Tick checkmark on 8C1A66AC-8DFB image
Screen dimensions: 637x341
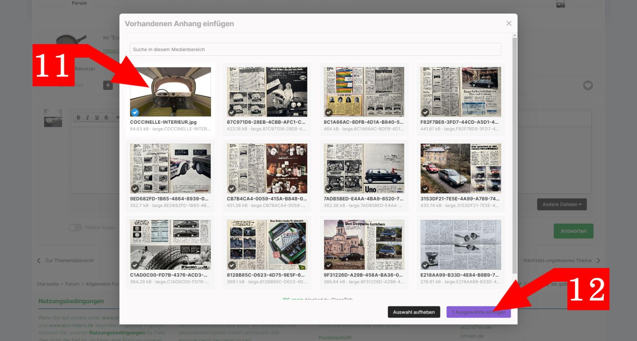point(328,112)
